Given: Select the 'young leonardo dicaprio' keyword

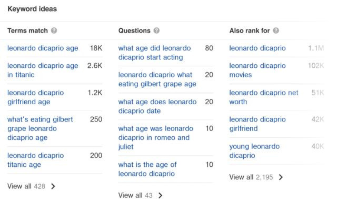Looking at the screenshot, I should 254,151.
